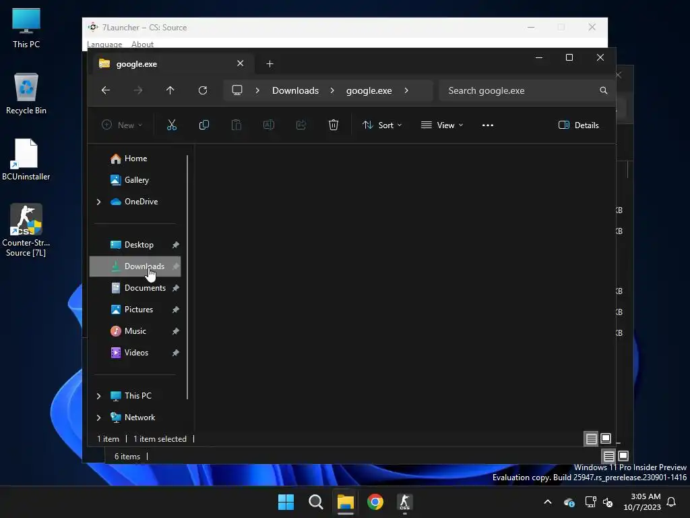Open About menu in 7Launcher

[143, 44]
